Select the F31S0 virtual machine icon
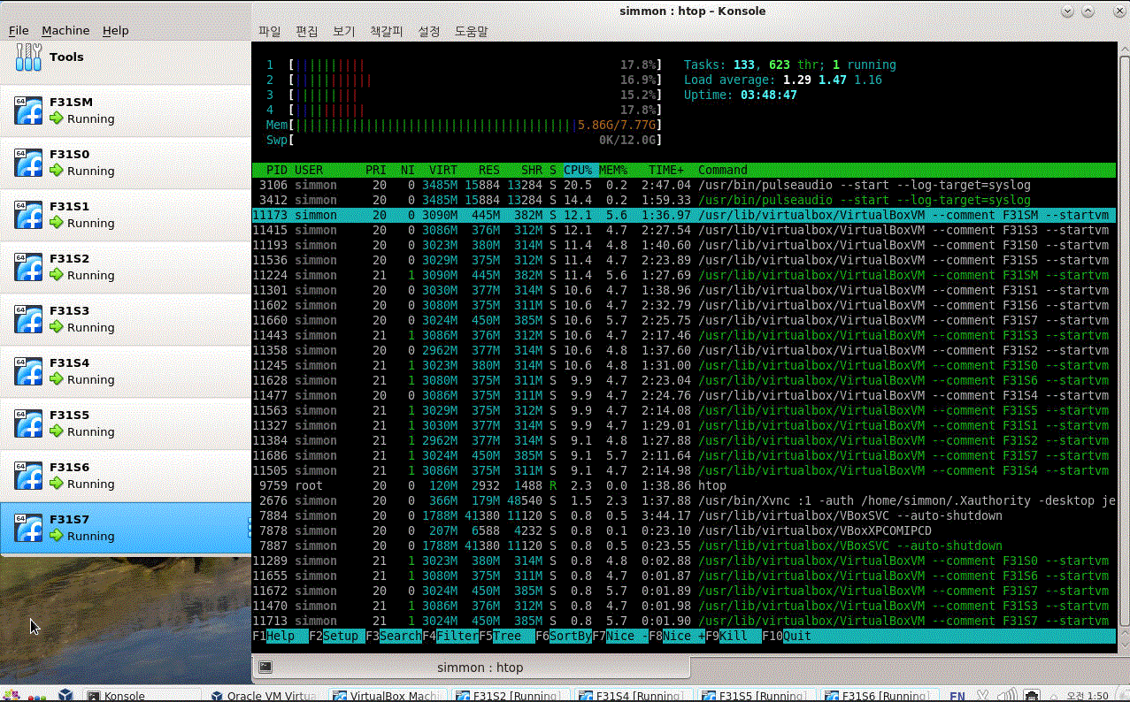 tap(28, 163)
